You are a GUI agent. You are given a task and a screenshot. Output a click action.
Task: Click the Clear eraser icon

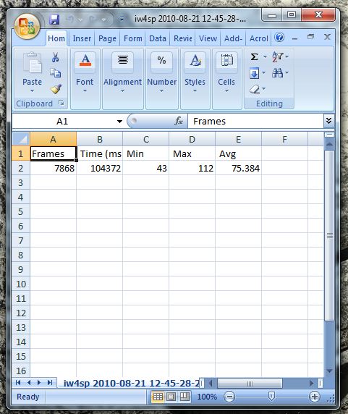pos(255,89)
